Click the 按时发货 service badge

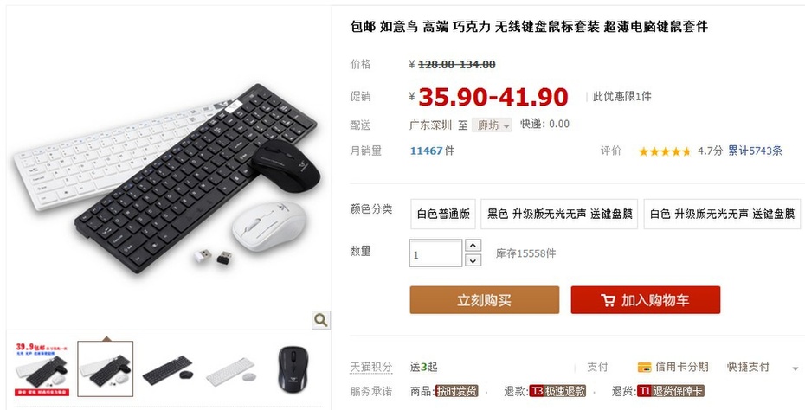pos(456,391)
